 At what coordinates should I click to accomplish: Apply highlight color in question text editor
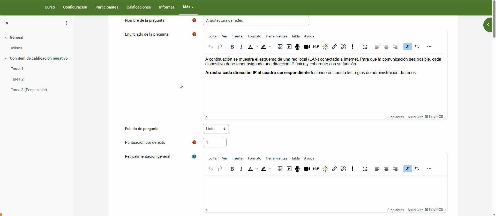(264, 47)
